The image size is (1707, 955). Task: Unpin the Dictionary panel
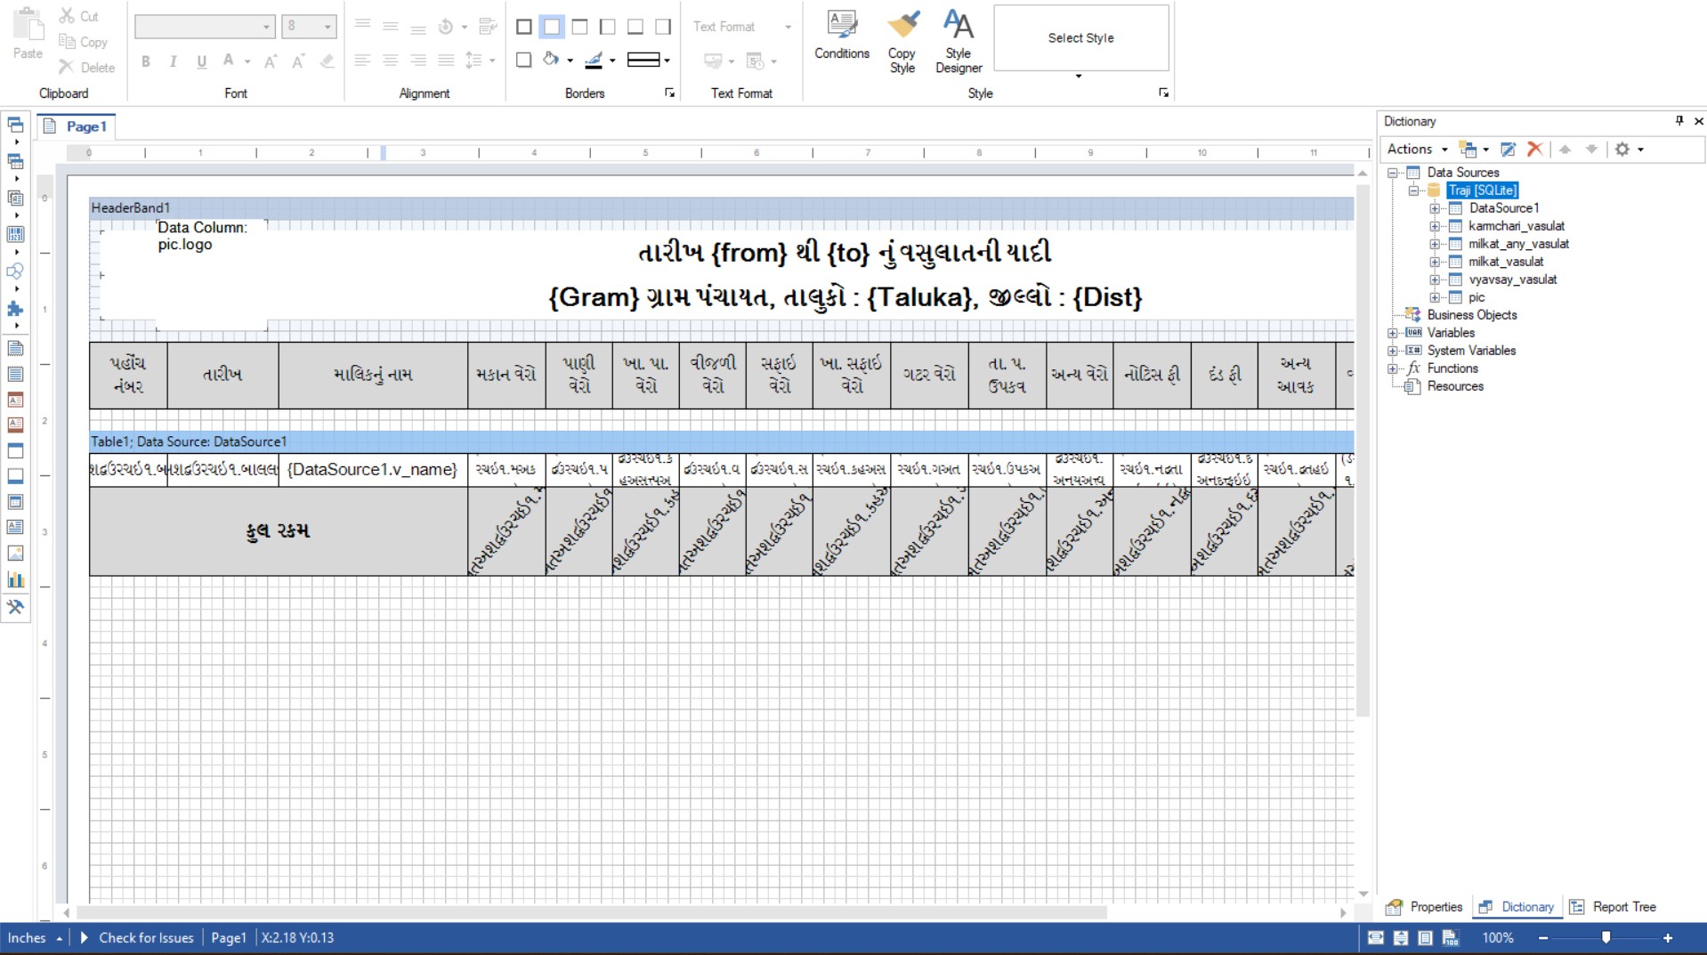click(x=1679, y=121)
